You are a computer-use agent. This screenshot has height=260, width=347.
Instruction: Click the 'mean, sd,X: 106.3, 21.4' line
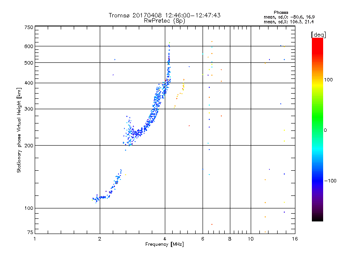pos(288,22)
